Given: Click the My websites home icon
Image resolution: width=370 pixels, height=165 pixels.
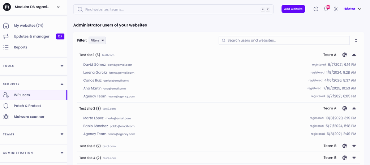Looking at the screenshot, I should click(6, 26).
